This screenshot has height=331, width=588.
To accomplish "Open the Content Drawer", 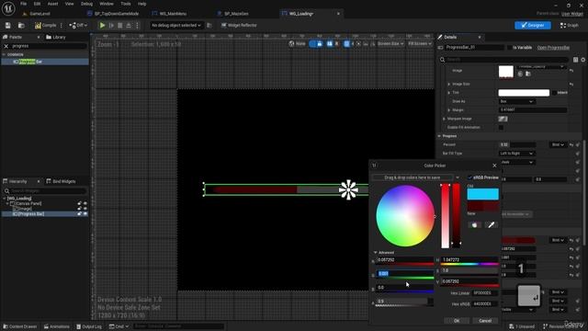I will 19,326.
